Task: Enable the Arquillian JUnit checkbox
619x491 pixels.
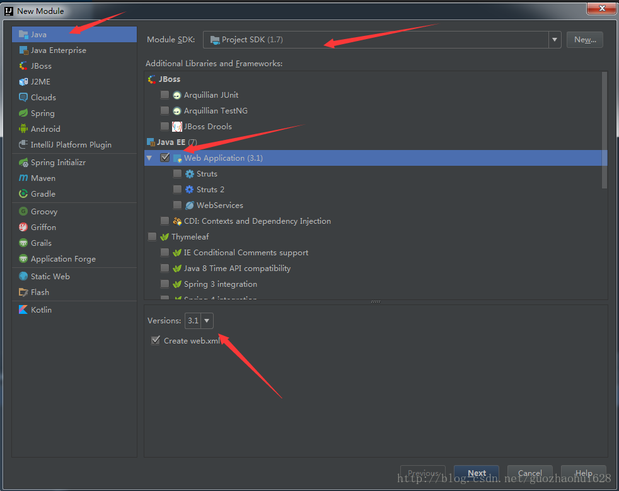Action: click(x=165, y=95)
